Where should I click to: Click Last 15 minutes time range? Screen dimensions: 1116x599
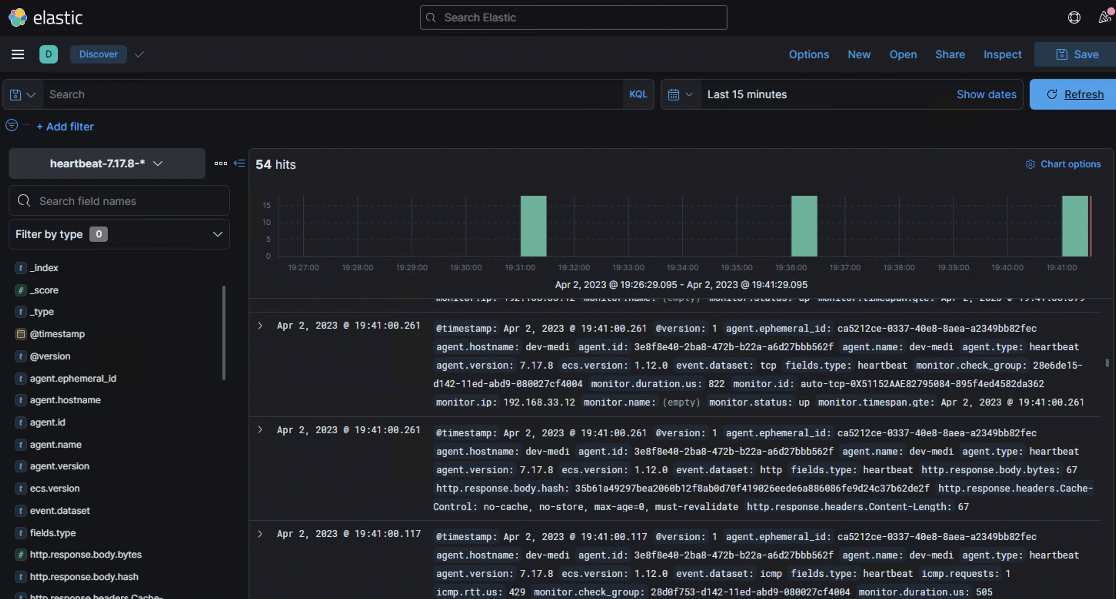tap(747, 95)
